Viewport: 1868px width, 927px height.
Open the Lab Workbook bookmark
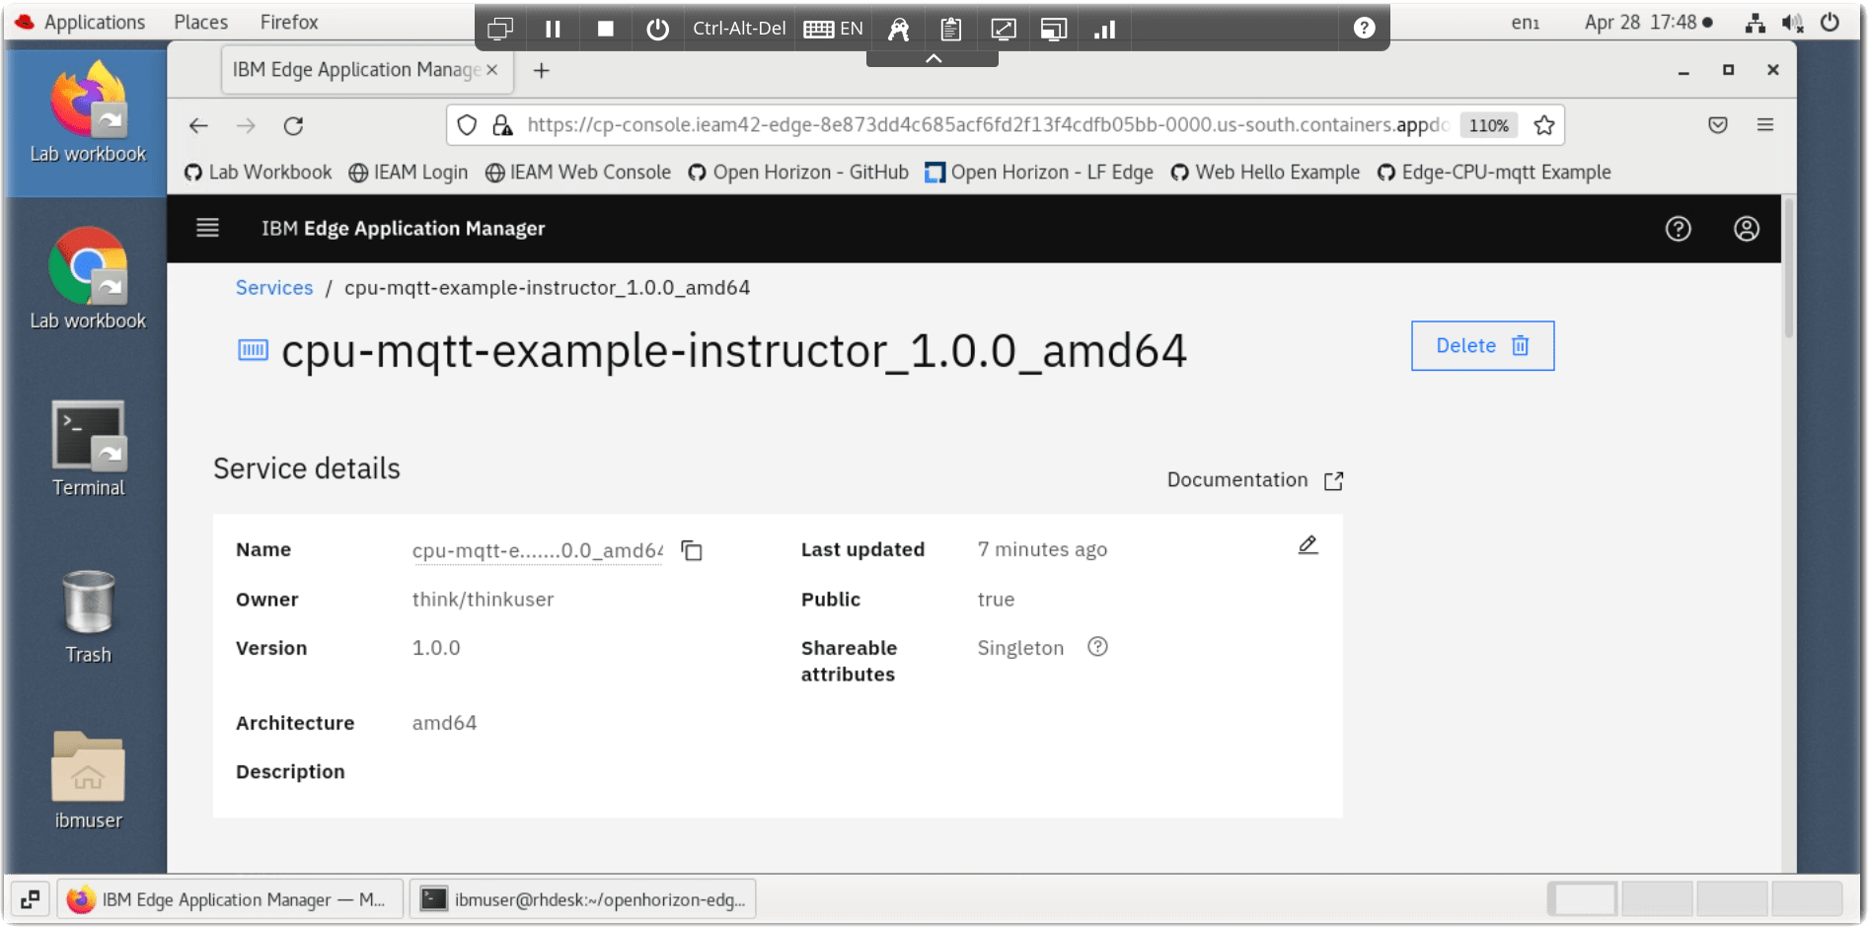[259, 173]
